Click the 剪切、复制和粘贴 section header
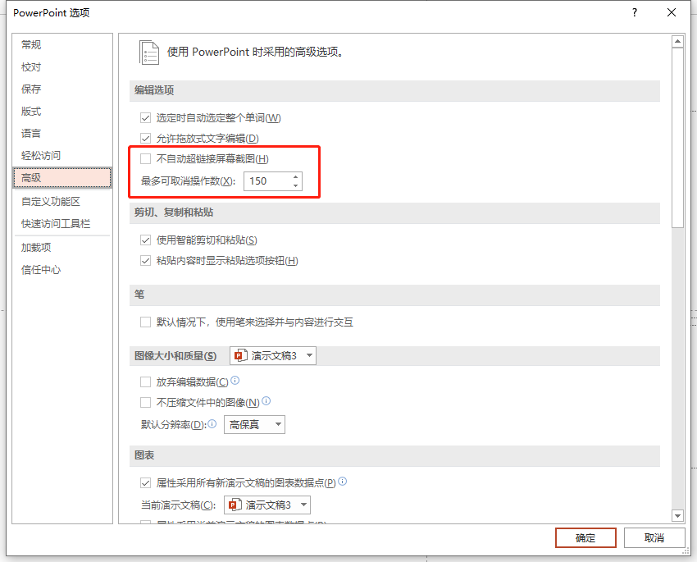Screen dimensions: 697x562 pos(394,213)
